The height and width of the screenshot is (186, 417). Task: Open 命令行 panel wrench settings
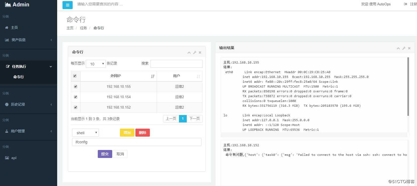195,53
